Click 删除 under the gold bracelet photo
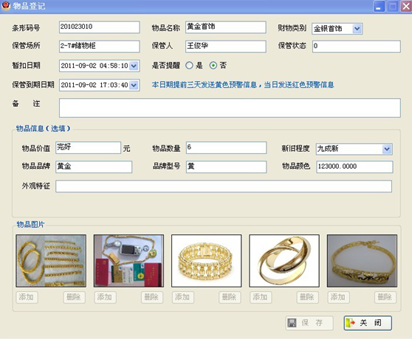The image size is (412, 339). click(x=230, y=297)
